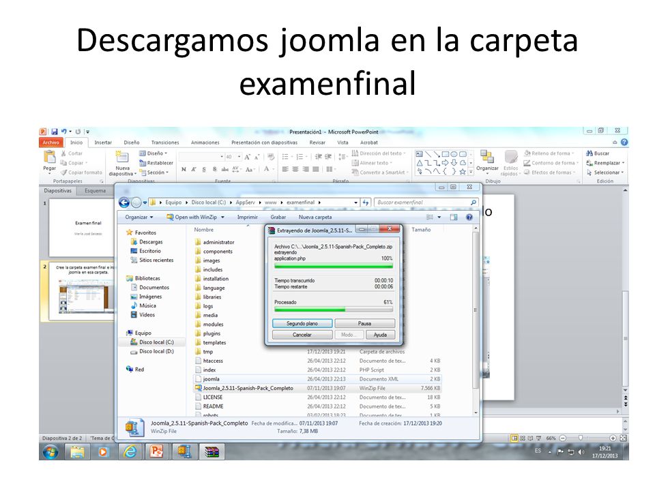The image size is (655, 491).
Task: Open the Relleno de forma dropdown
Action: coord(549,153)
